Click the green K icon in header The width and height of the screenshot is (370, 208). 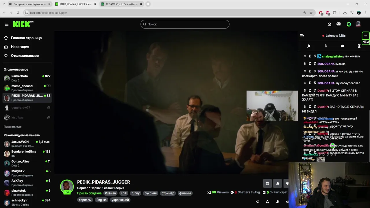(x=349, y=24)
